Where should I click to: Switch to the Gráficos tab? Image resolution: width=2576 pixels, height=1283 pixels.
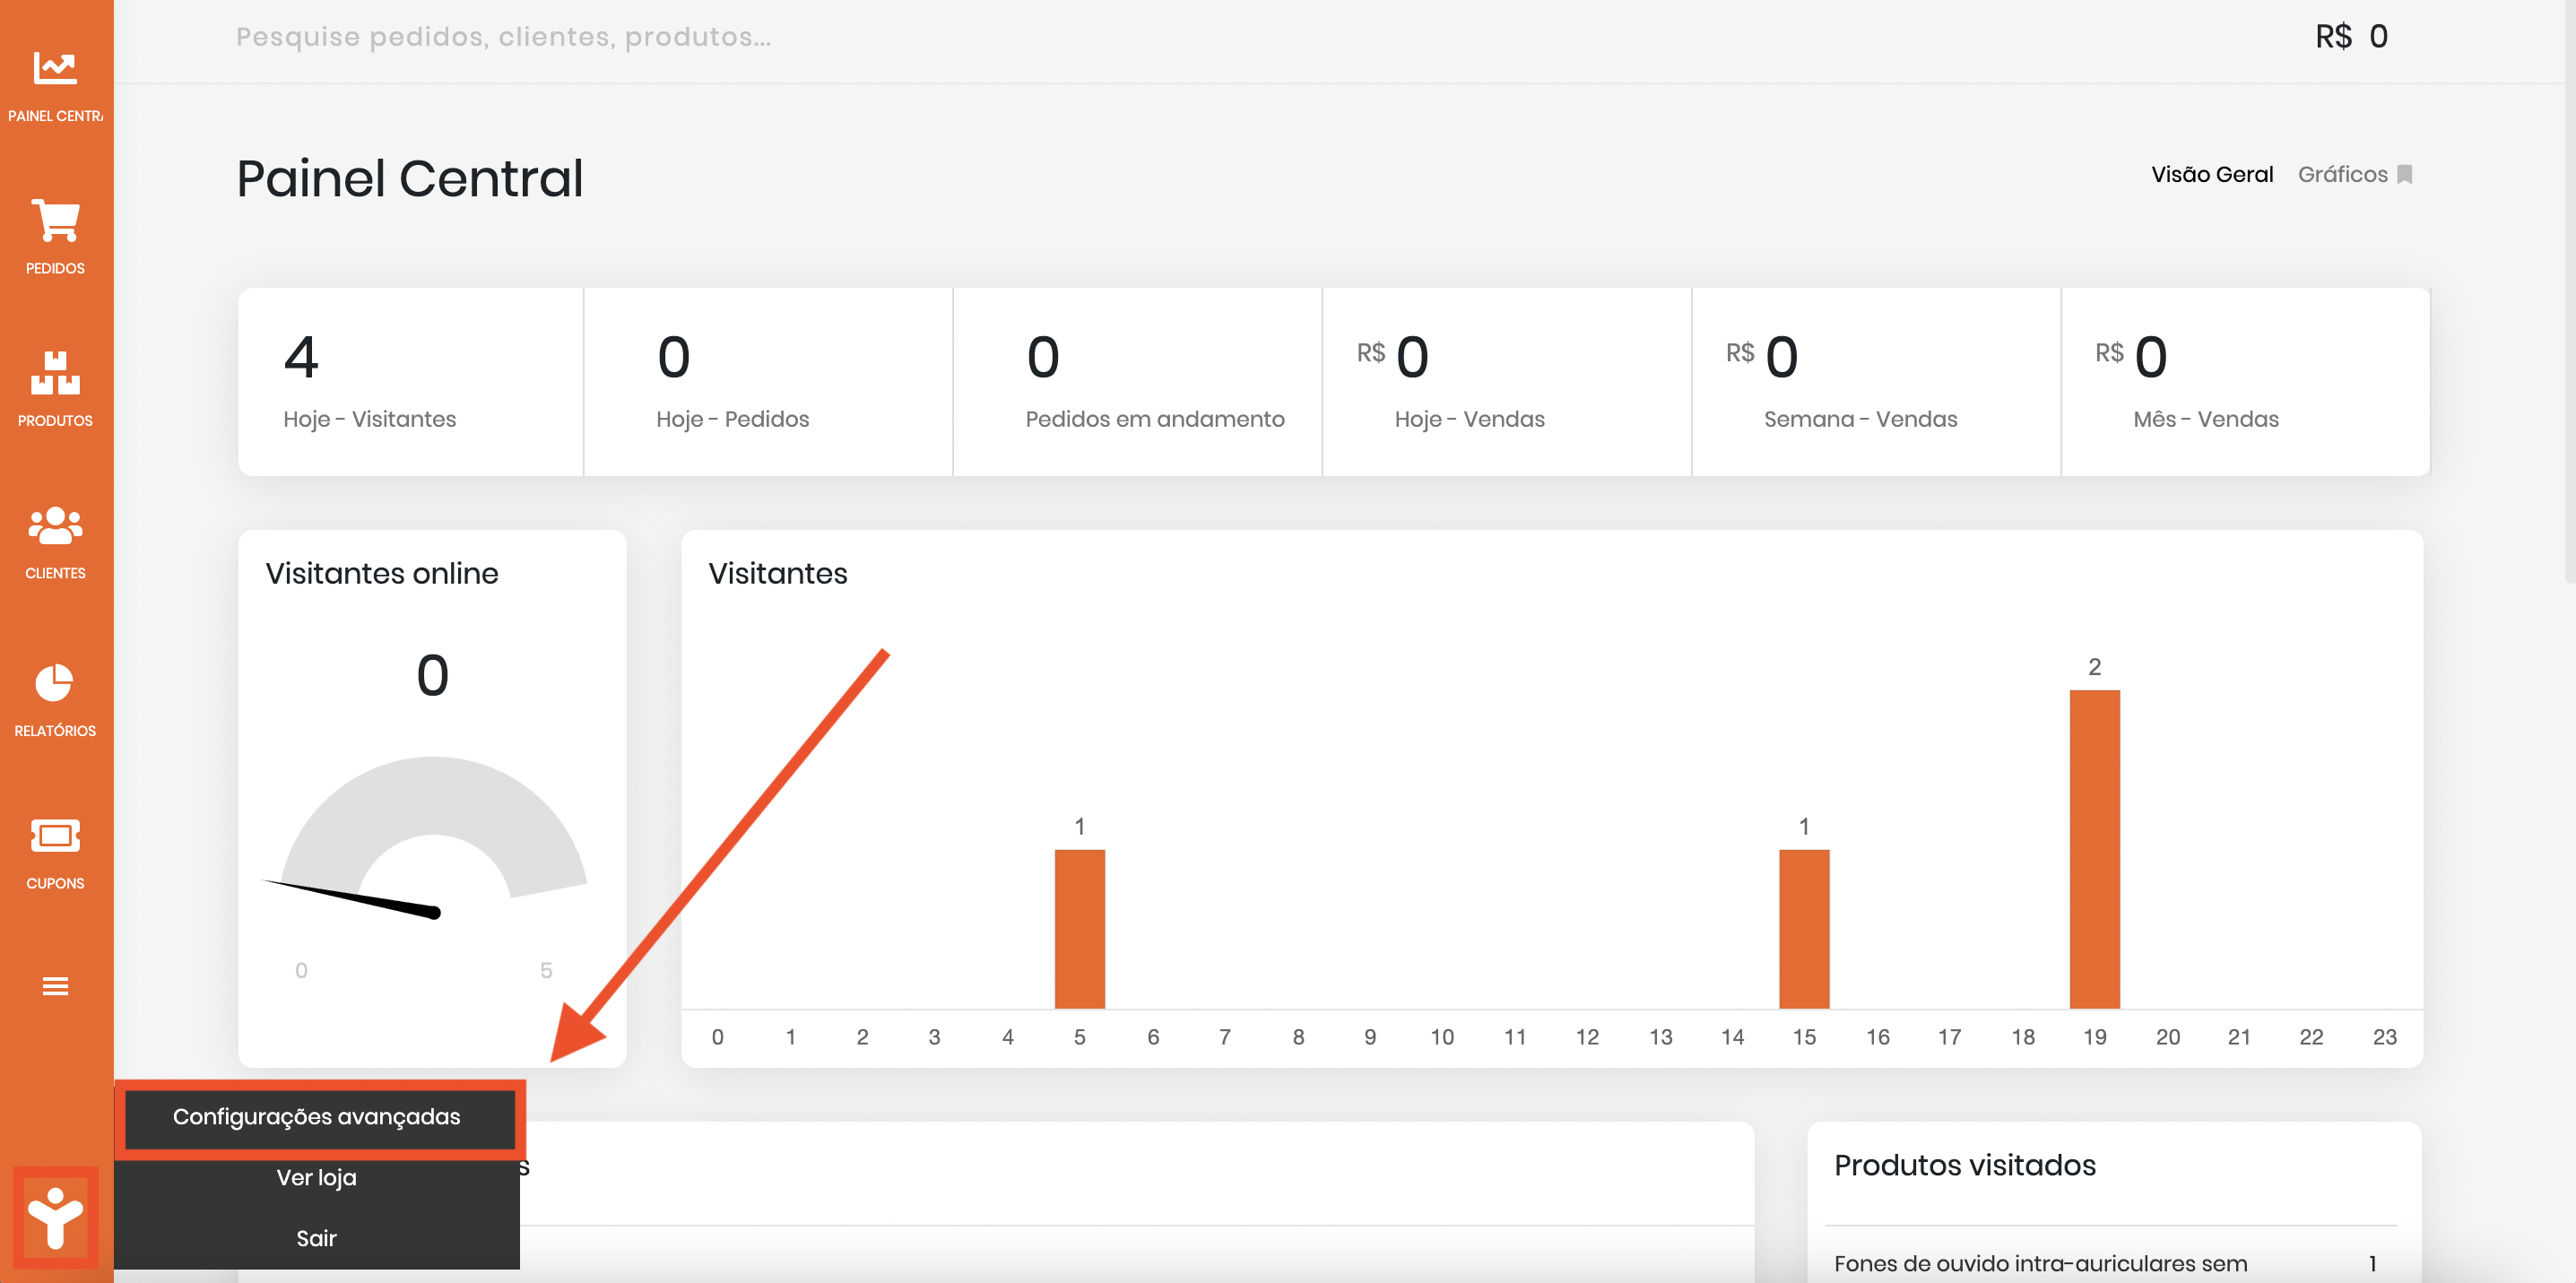(2342, 174)
